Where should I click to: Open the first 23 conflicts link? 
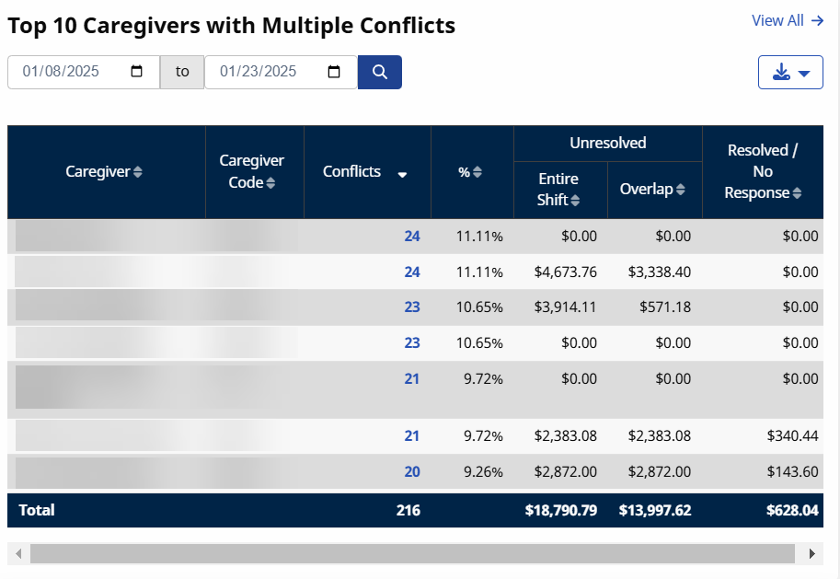coord(411,307)
